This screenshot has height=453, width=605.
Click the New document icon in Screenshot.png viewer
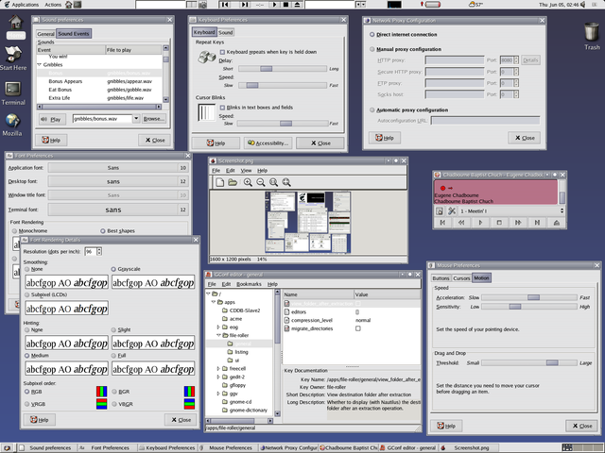pyautogui.click(x=219, y=182)
